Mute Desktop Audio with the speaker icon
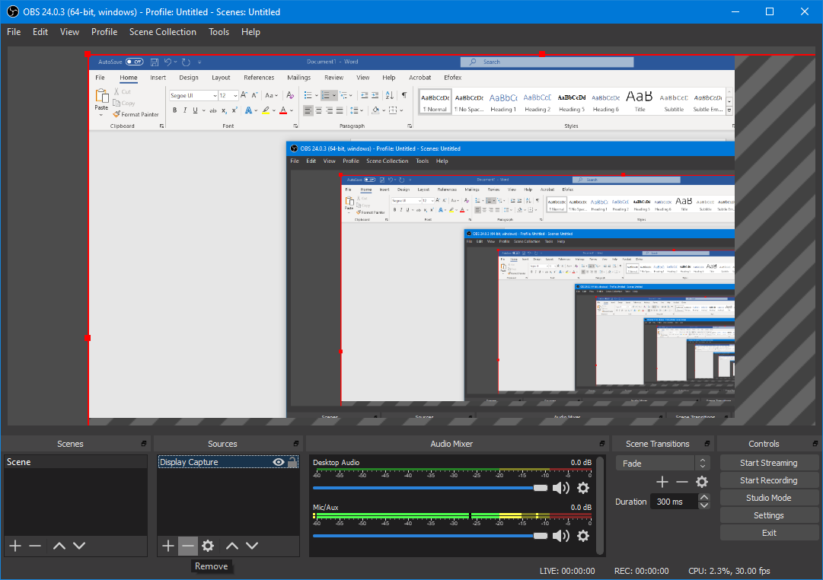Image resolution: width=823 pixels, height=580 pixels. coord(561,488)
